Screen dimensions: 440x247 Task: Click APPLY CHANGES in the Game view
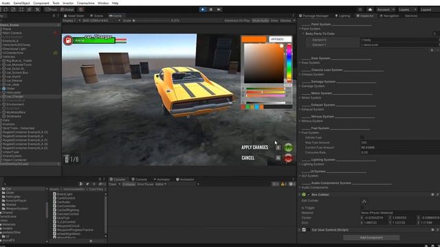coord(255,148)
